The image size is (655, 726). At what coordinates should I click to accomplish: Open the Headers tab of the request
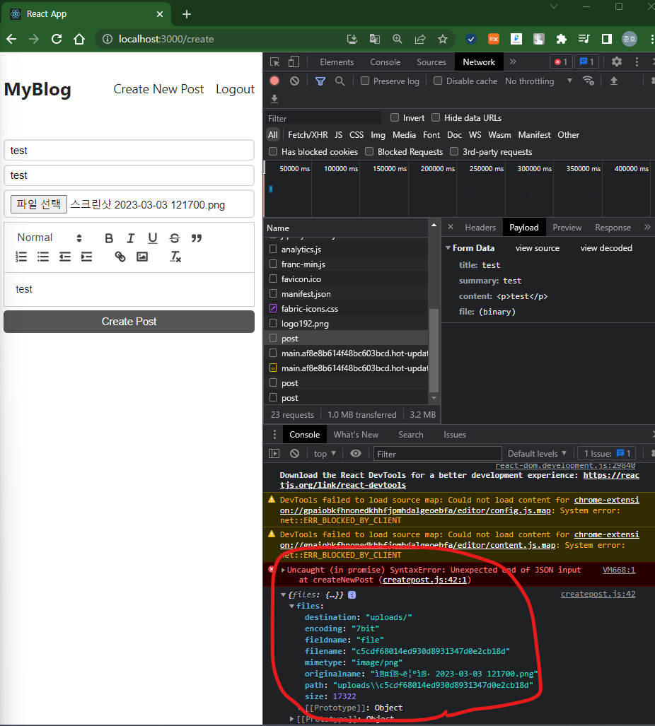point(480,228)
